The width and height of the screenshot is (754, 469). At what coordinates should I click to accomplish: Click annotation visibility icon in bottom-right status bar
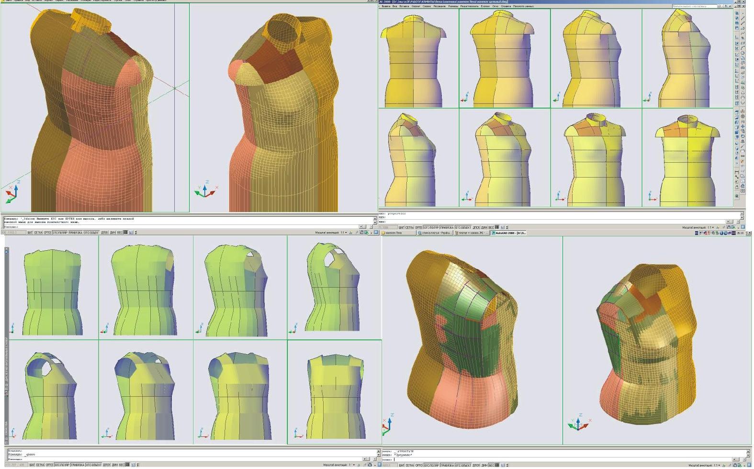(x=725, y=465)
